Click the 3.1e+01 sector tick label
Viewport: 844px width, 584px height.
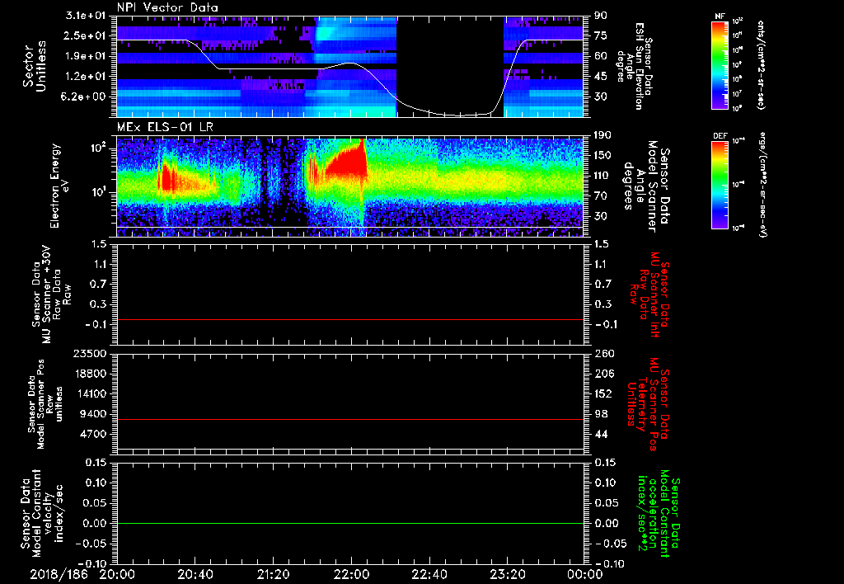[x=87, y=16]
